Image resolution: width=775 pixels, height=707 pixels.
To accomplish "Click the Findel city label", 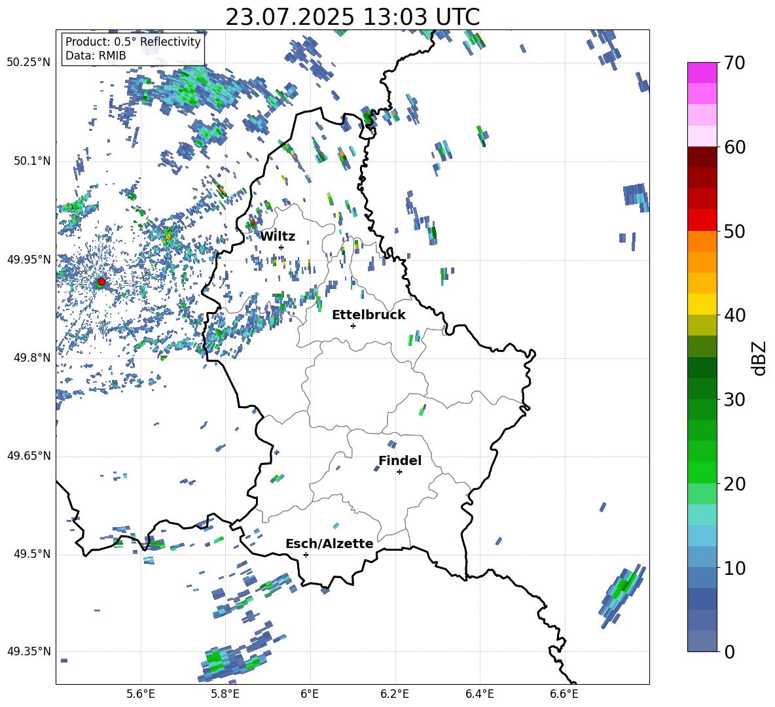I will pyautogui.click(x=400, y=460).
